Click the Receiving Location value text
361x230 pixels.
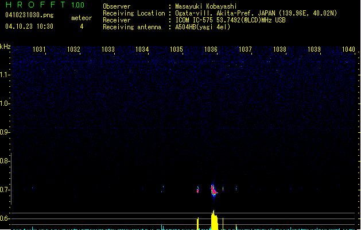click(x=256, y=13)
